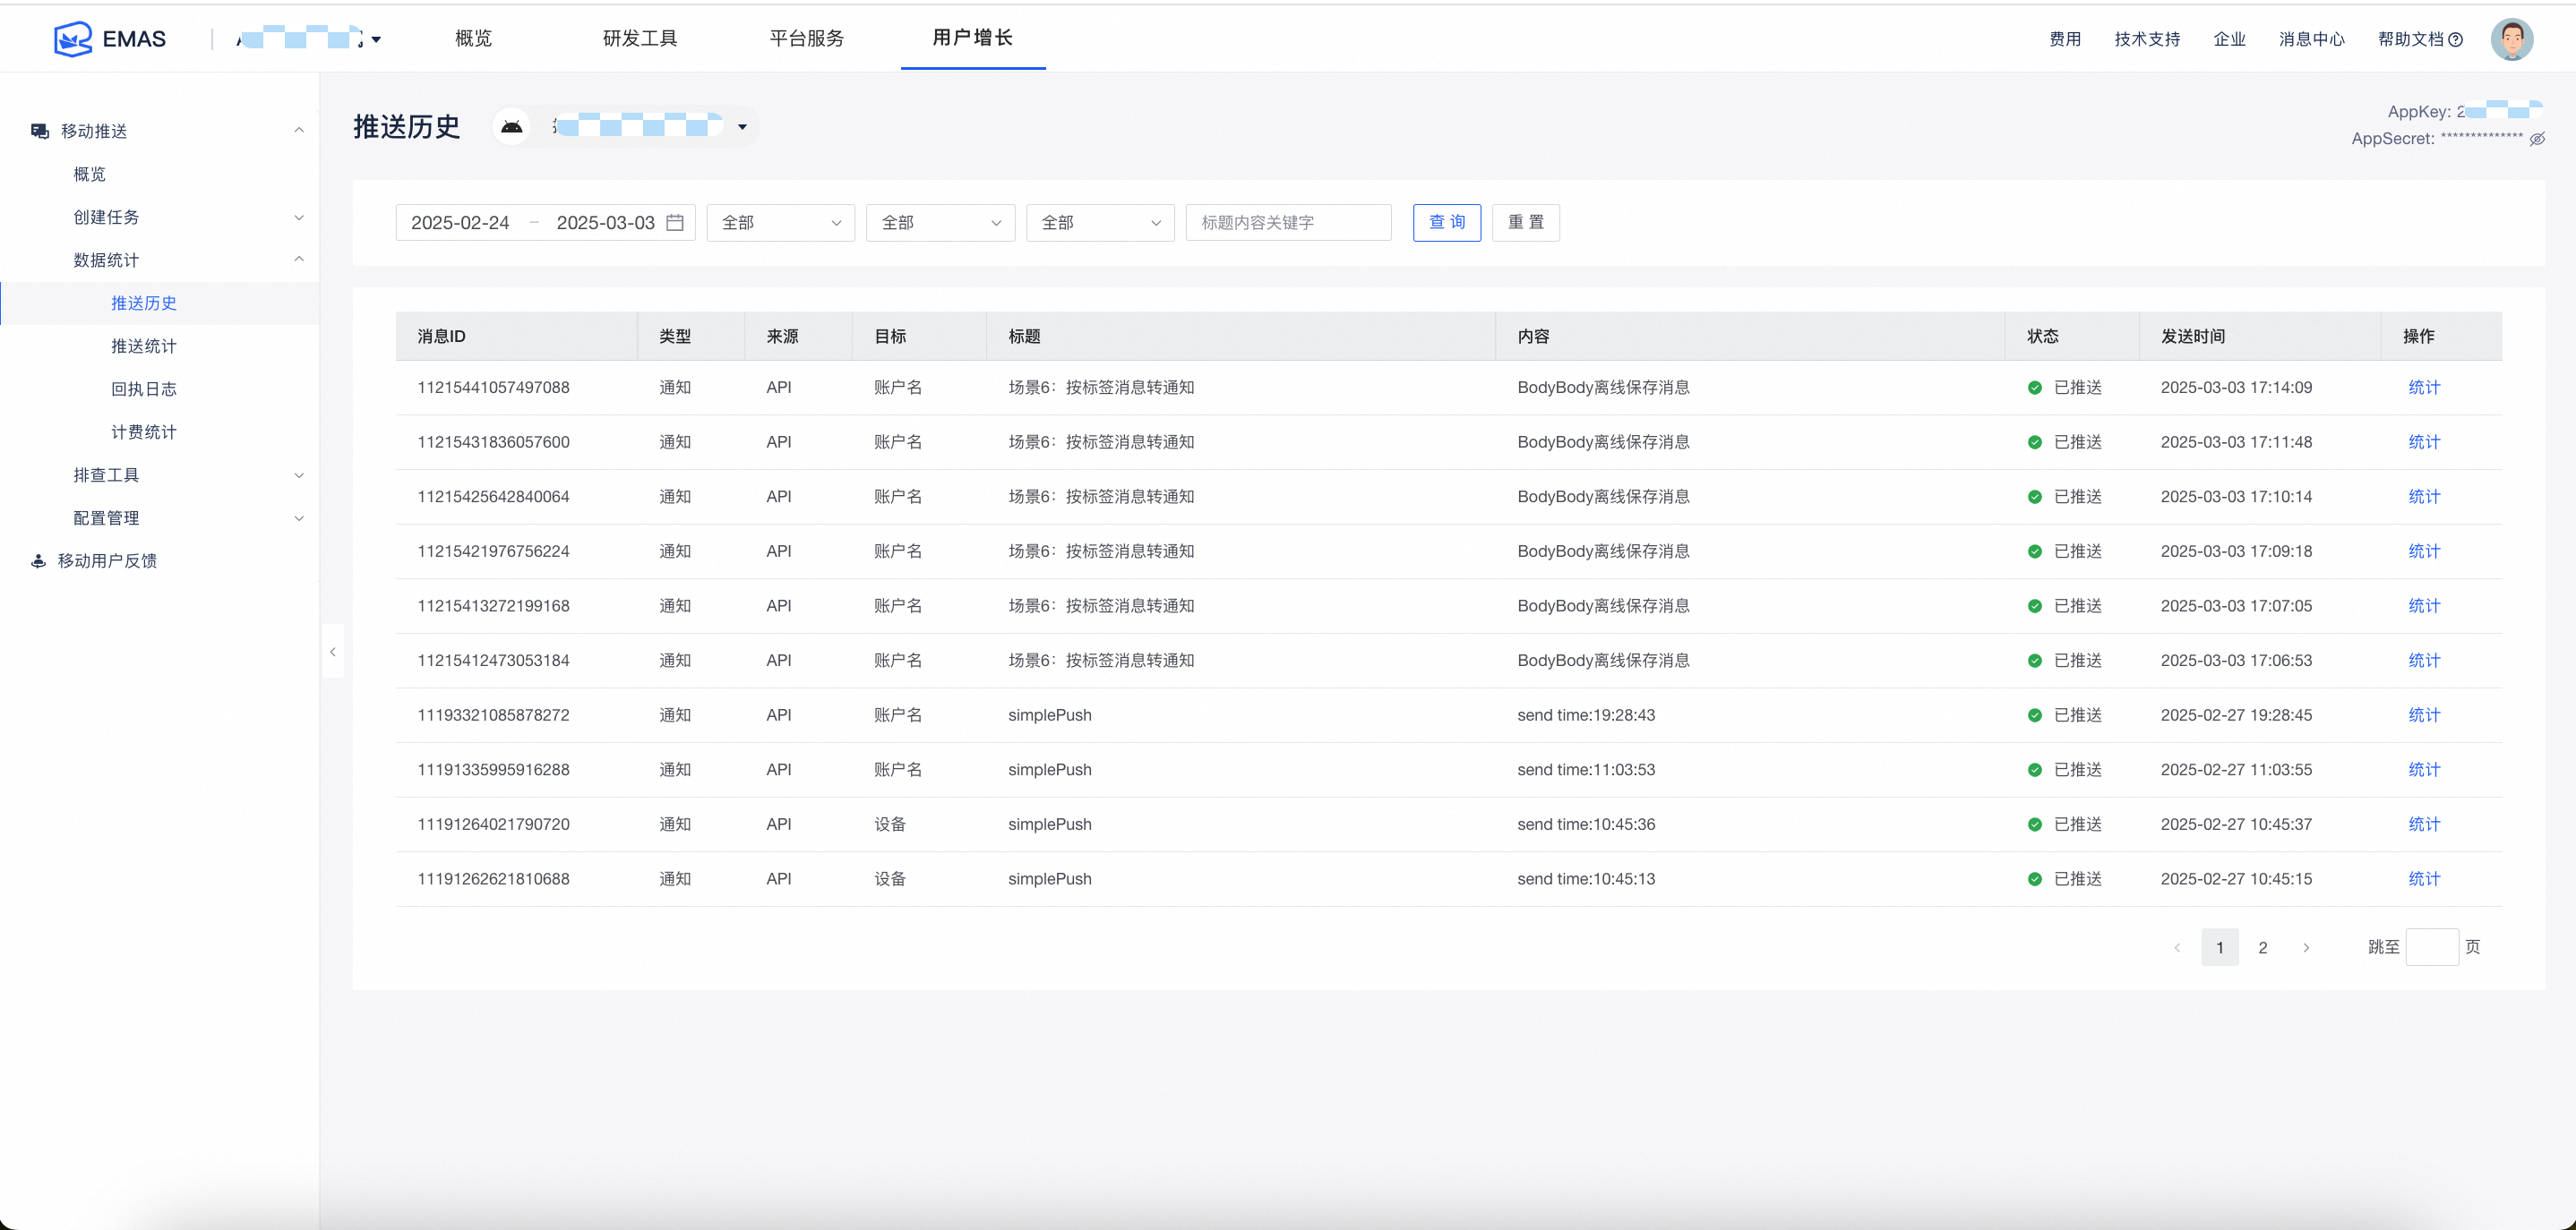Expand the 排查工具 submenu
This screenshot has height=1230, width=2576.
point(298,474)
